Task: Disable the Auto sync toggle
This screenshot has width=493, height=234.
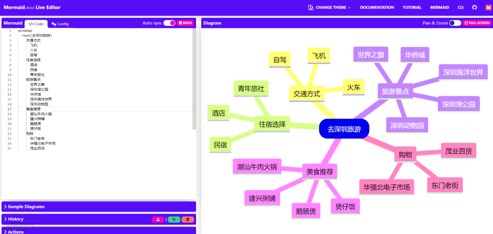Action: click(170, 23)
